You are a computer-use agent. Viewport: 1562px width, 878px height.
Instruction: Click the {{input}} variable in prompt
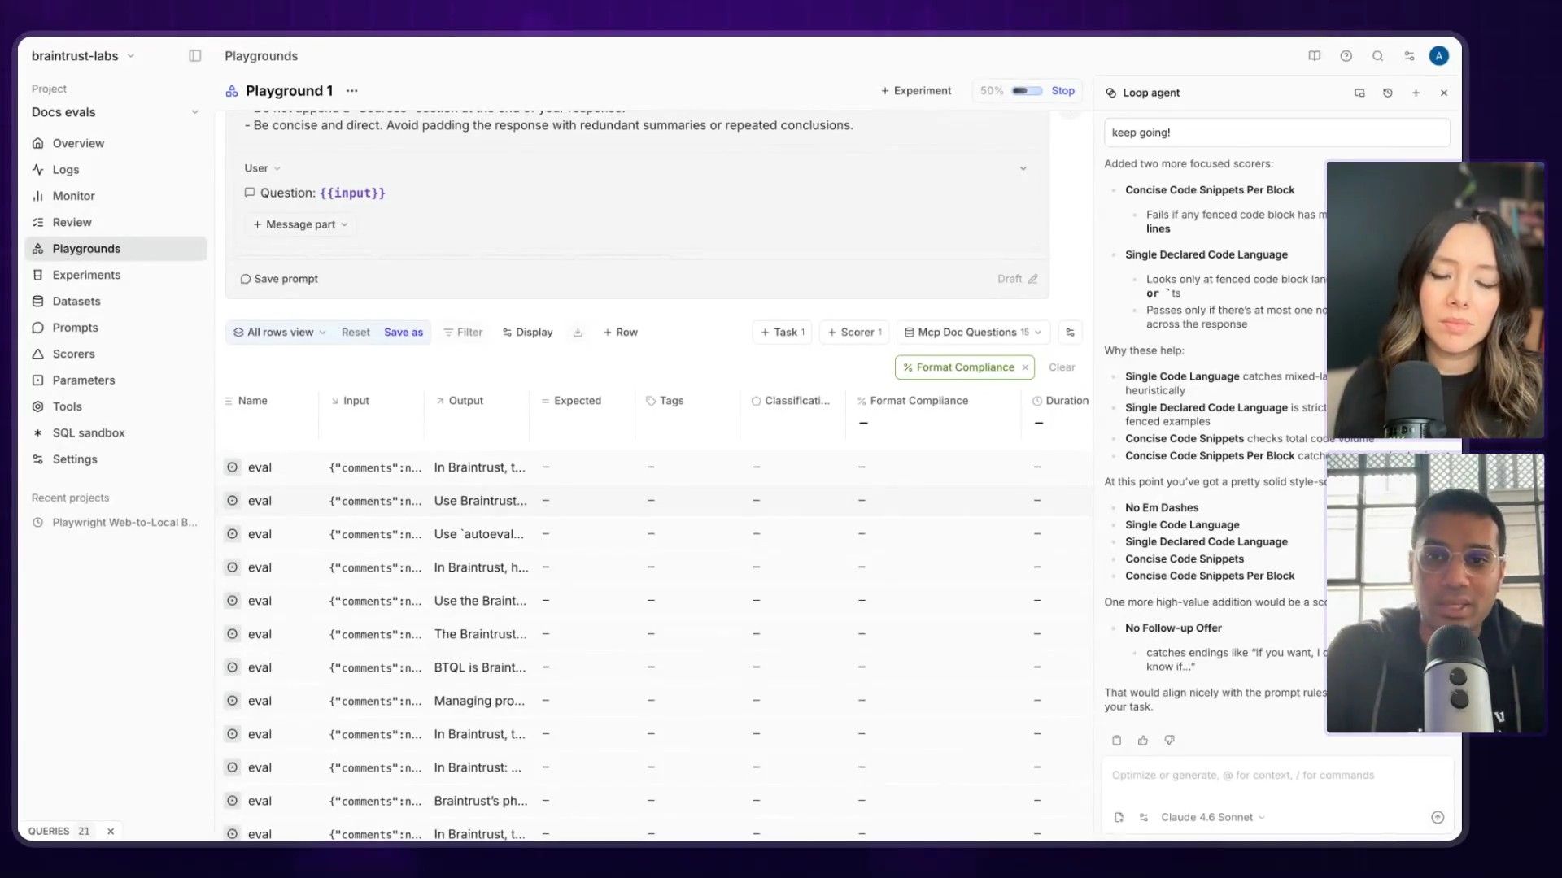coord(352,193)
